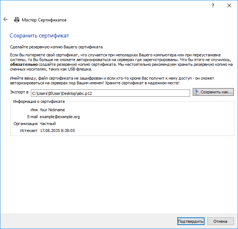238x229 pixels.
Task: Click the bold word обязательно
Action: click(x=24, y=64)
